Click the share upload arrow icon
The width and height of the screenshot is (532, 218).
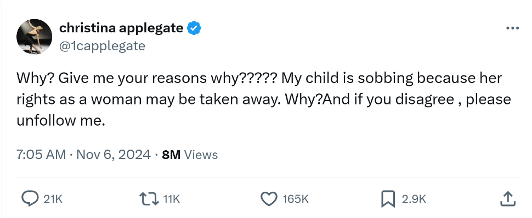click(508, 198)
